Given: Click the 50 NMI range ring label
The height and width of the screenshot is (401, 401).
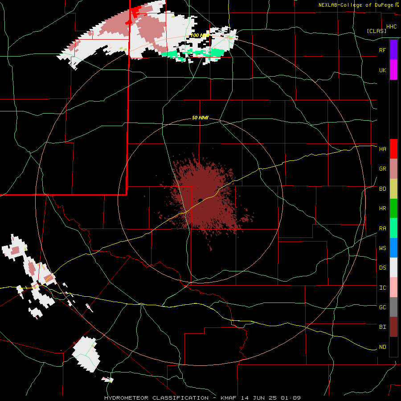Looking at the screenshot, I should pyautogui.click(x=200, y=118).
